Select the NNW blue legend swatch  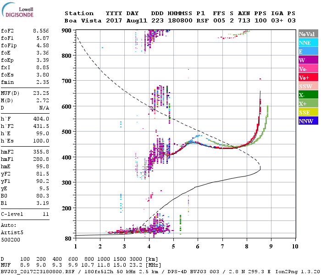tap(308, 121)
